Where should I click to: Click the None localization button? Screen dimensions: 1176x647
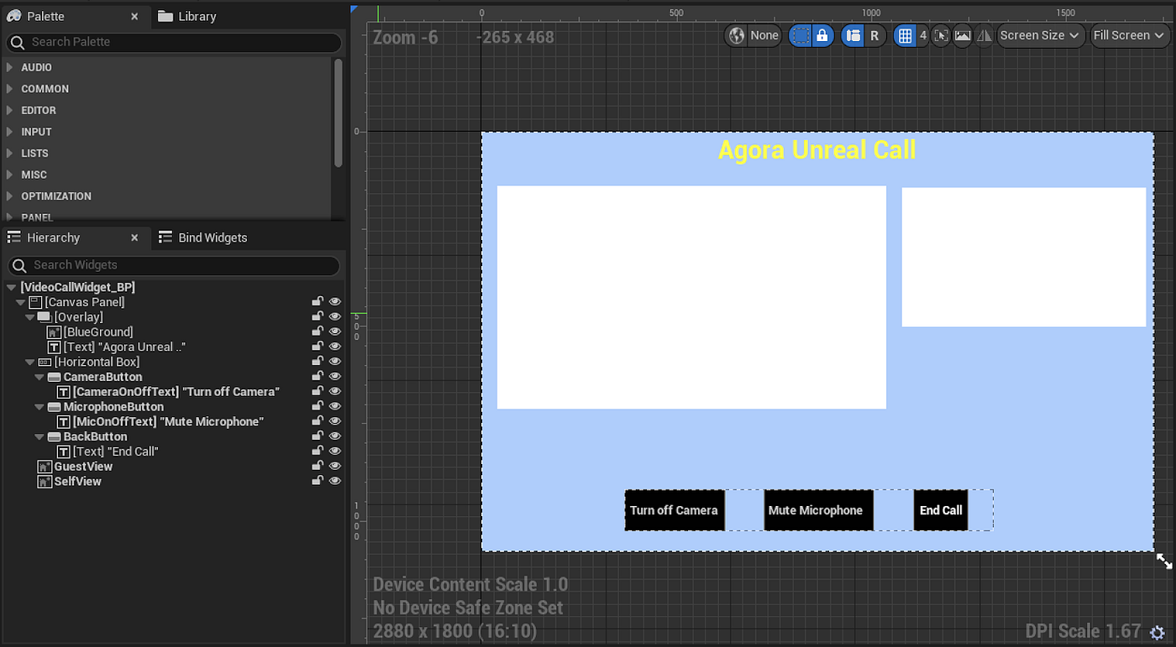point(754,35)
